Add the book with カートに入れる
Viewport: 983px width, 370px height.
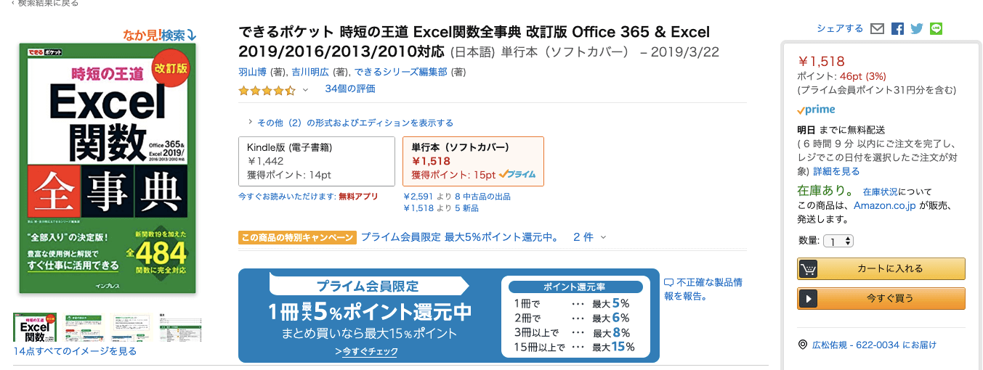point(881,268)
